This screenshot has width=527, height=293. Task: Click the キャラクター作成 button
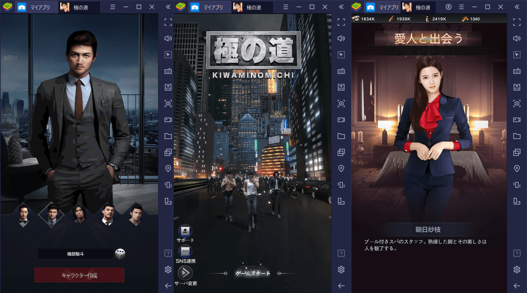coord(79,275)
